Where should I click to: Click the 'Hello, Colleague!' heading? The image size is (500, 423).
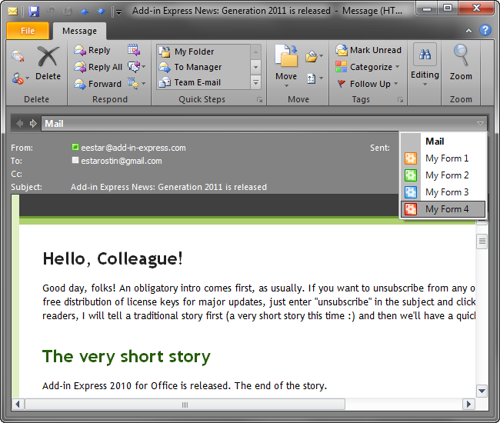pos(112,259)
